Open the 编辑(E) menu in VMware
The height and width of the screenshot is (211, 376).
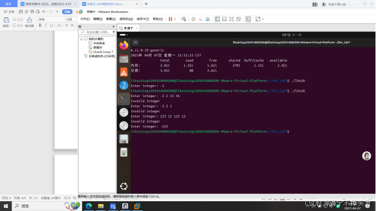point(98,19)
